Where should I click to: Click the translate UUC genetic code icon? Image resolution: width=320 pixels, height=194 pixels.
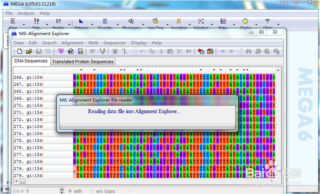[x=48, y=52]
